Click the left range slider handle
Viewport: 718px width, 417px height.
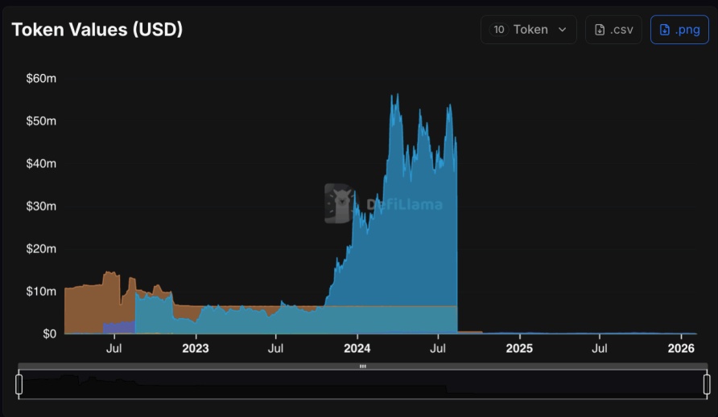point(19,384)
